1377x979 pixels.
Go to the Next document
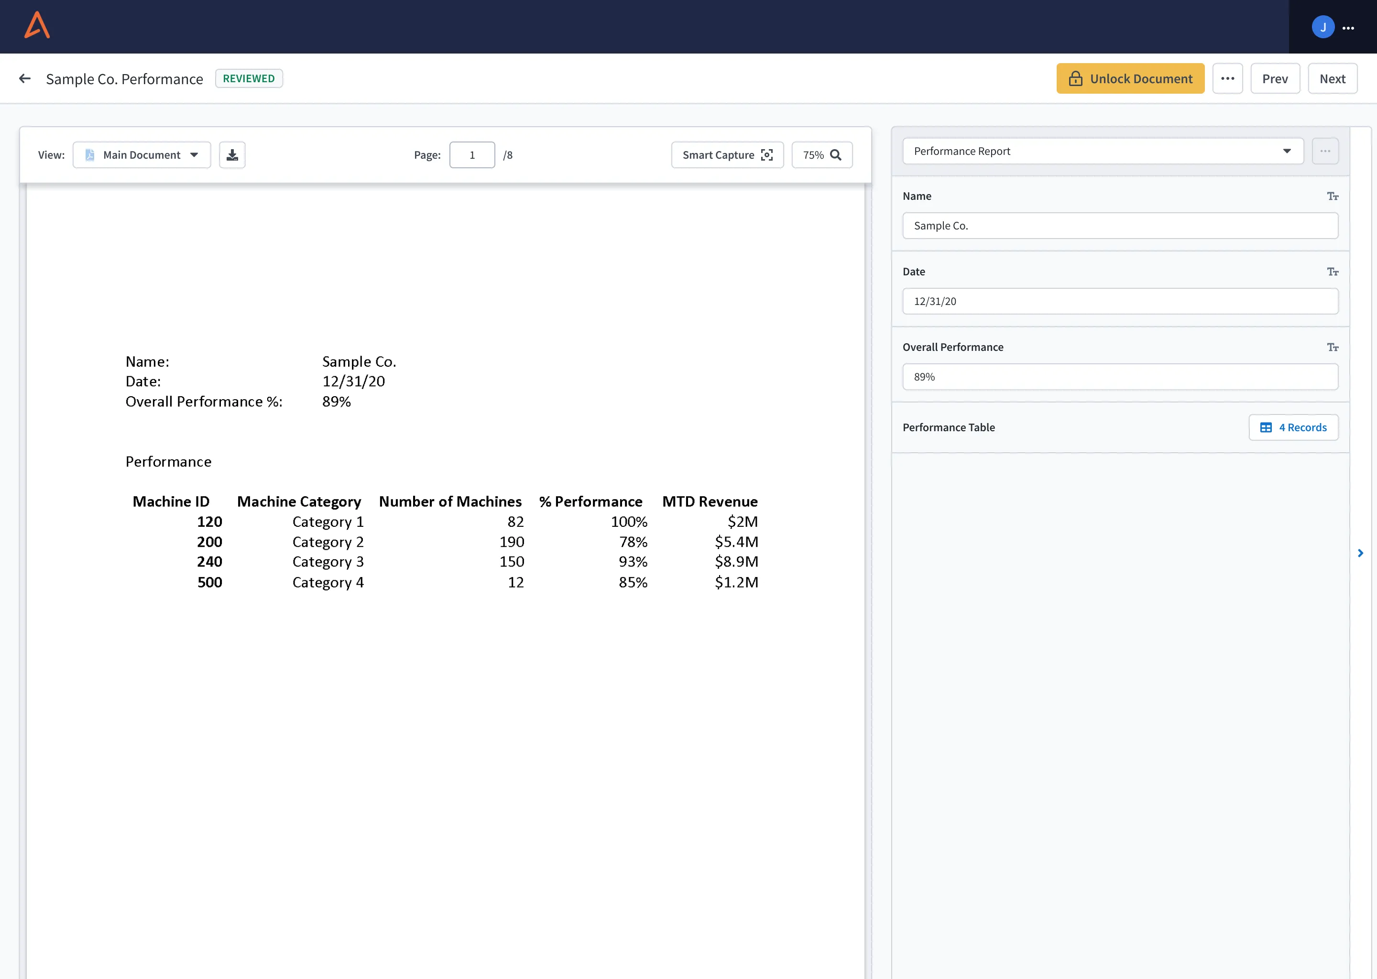1333,78
